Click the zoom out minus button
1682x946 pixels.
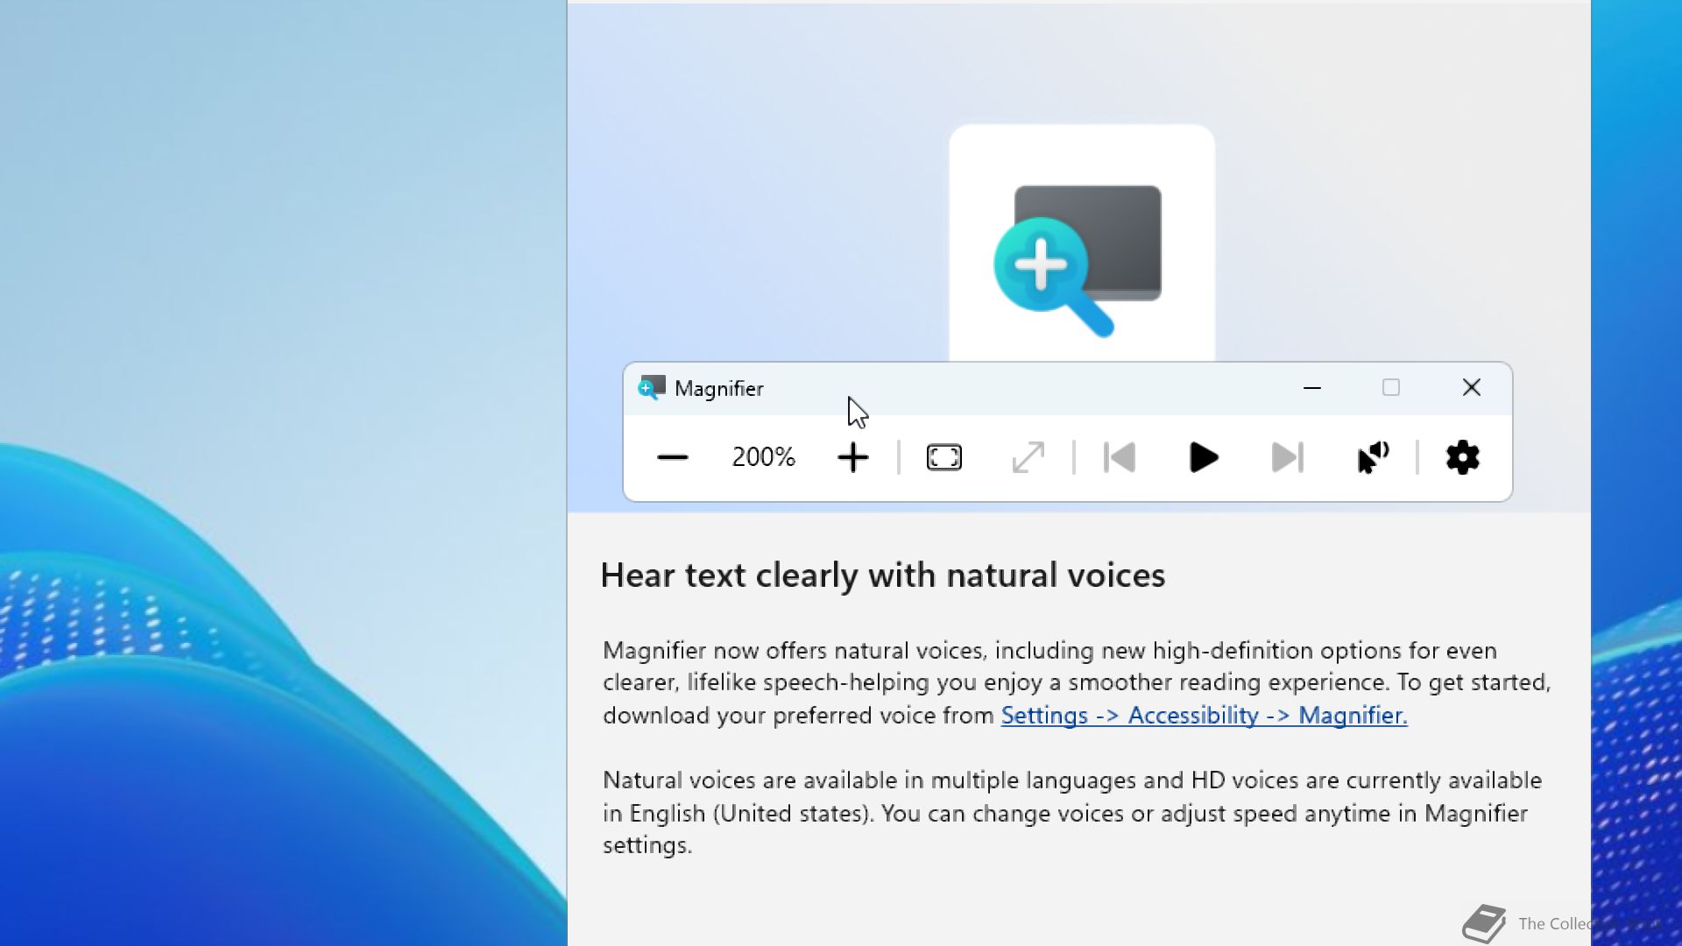coord(672,457)
